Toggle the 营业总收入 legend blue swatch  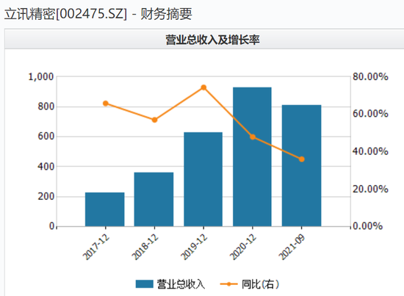tap(145, 284)
